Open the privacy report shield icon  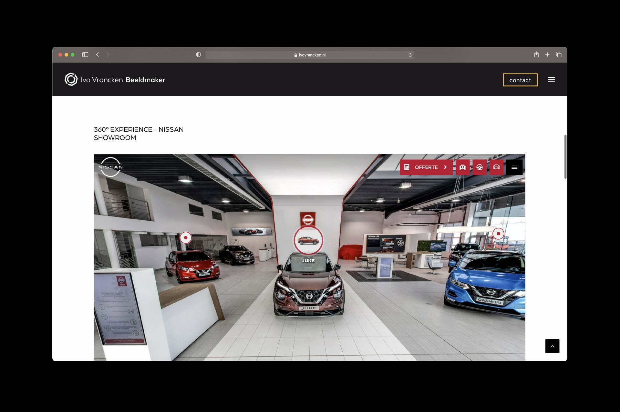198,55
